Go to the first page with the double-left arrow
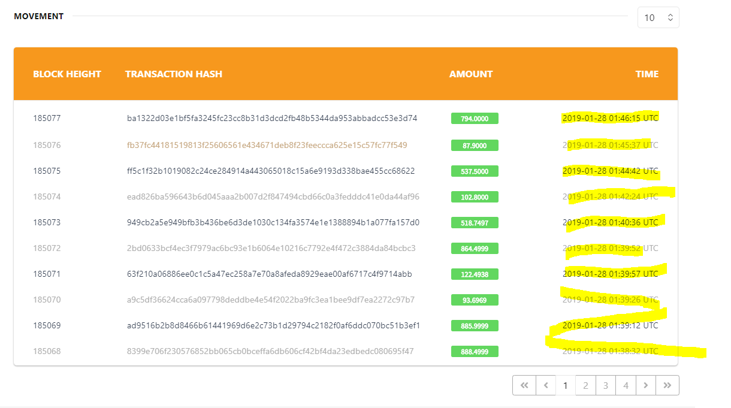 [x=524, y=385]
